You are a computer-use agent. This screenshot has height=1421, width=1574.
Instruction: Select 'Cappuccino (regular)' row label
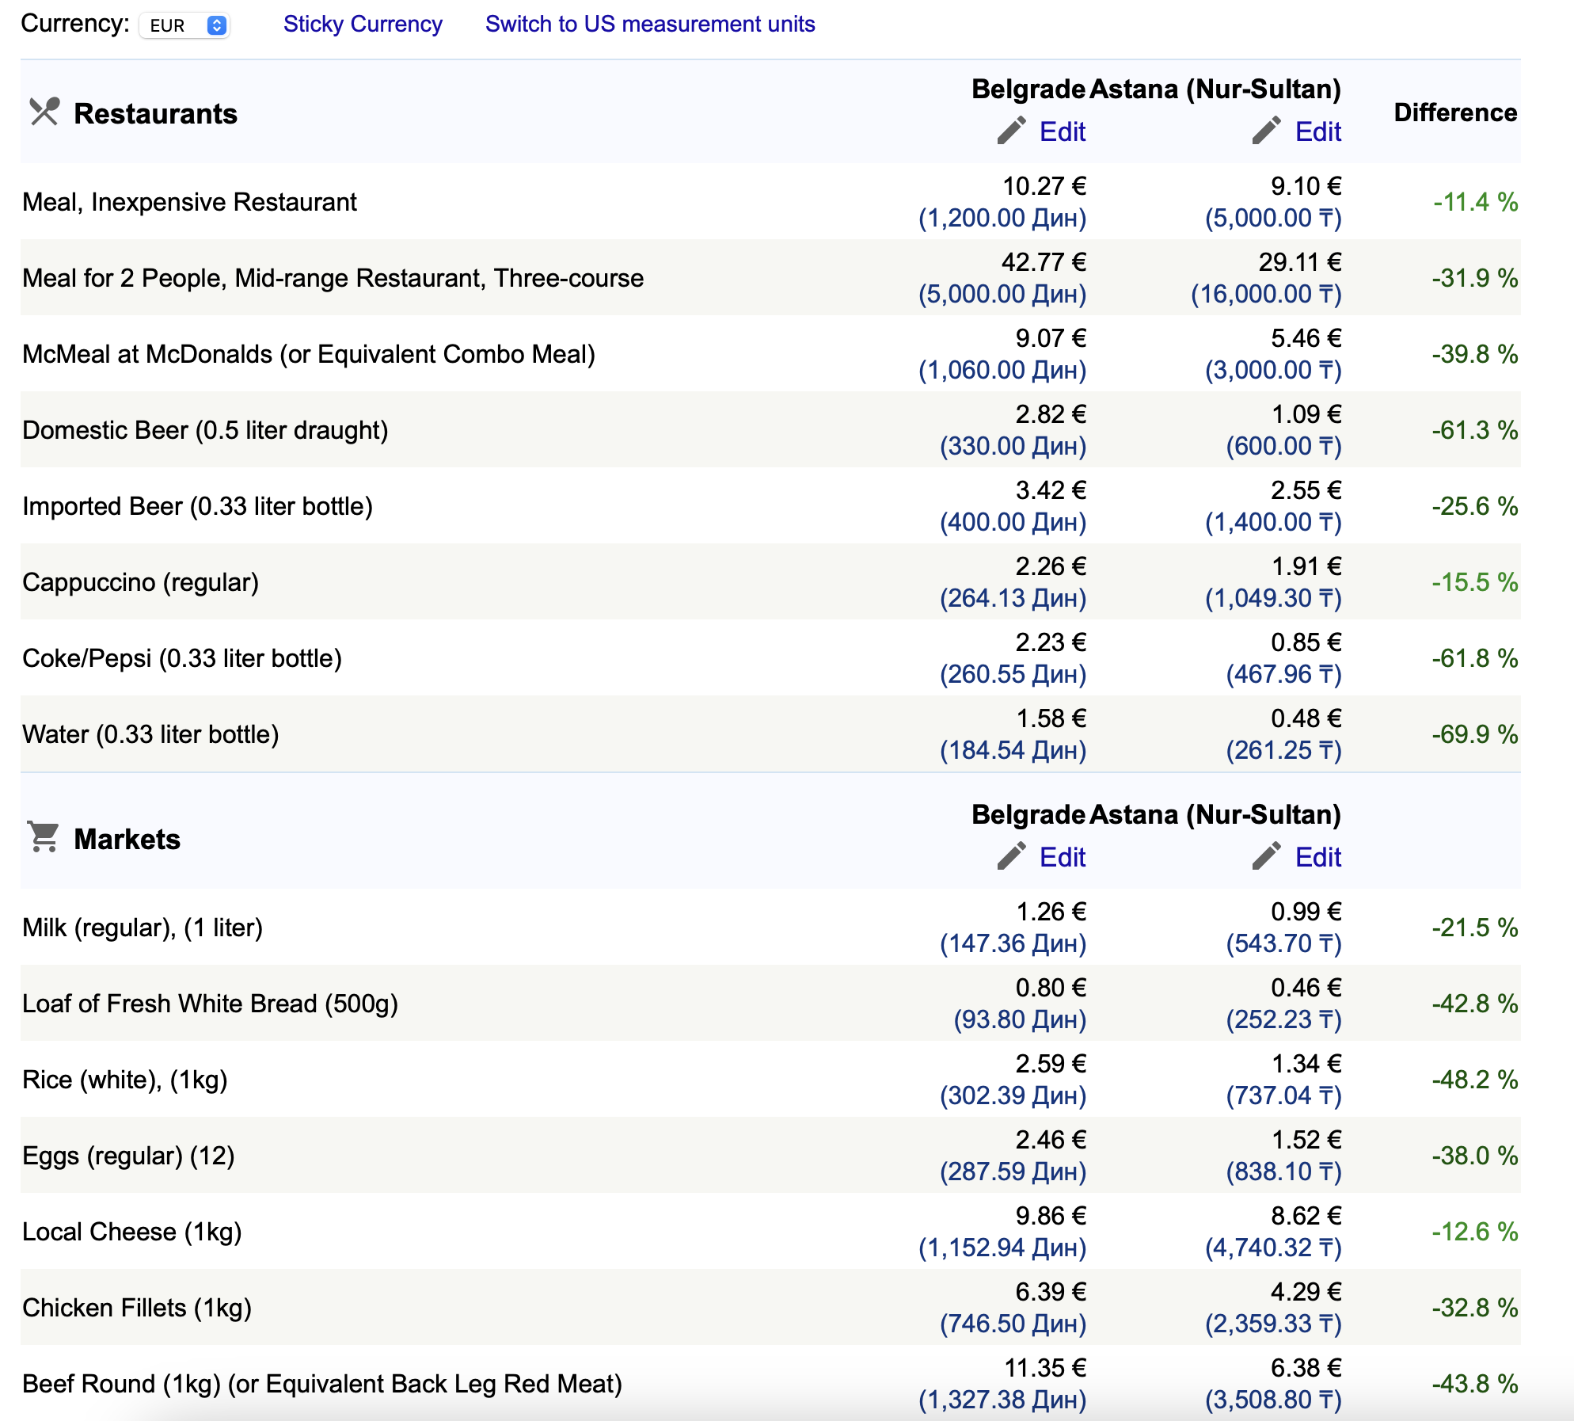click(x=140, y=582)
